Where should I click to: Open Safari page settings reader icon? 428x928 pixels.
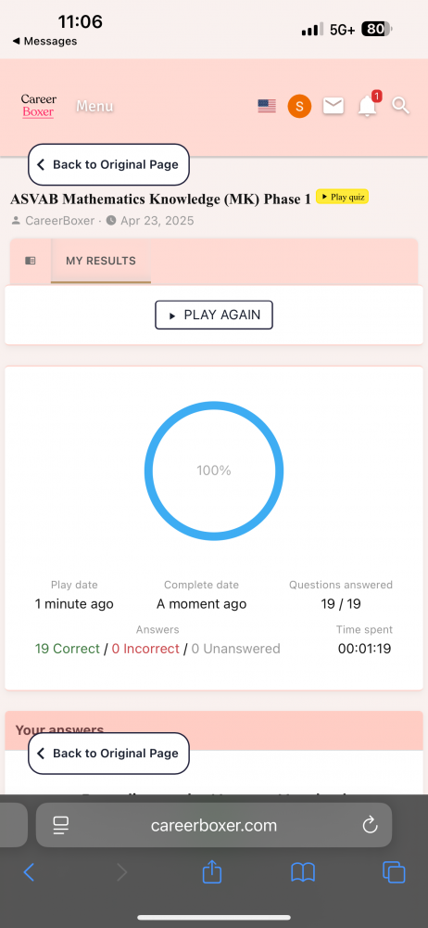point(61,825)
